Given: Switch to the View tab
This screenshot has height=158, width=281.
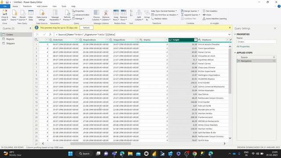Looking at the screenshot, I should (54, 6).
